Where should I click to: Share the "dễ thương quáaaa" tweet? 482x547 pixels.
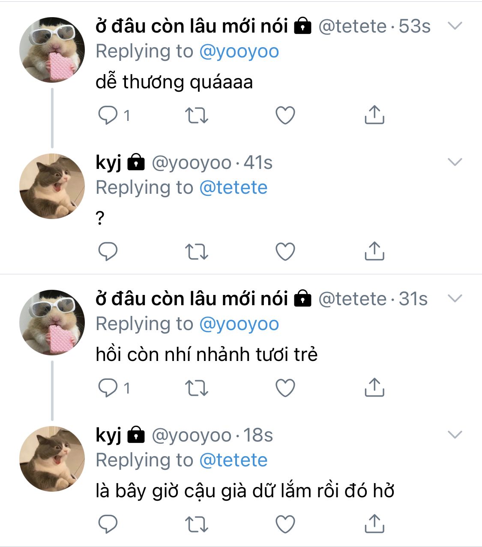(x=374, y=115)
